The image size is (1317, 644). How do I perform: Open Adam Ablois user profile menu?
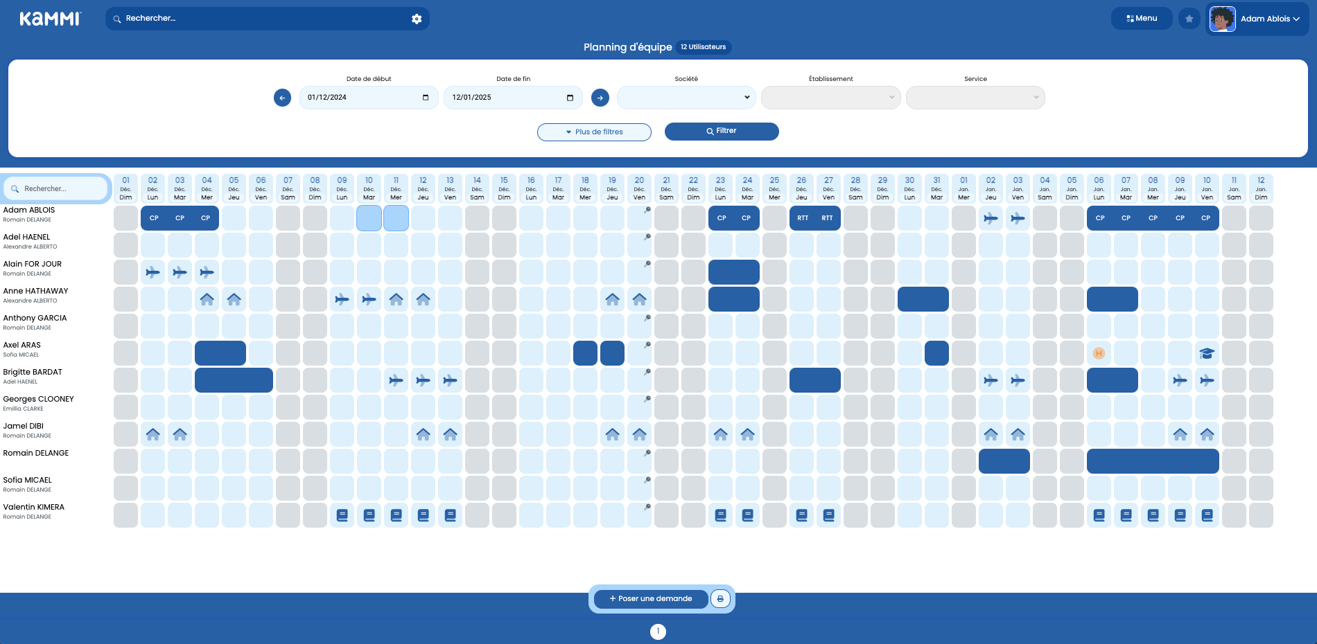tap(1257, 19)
